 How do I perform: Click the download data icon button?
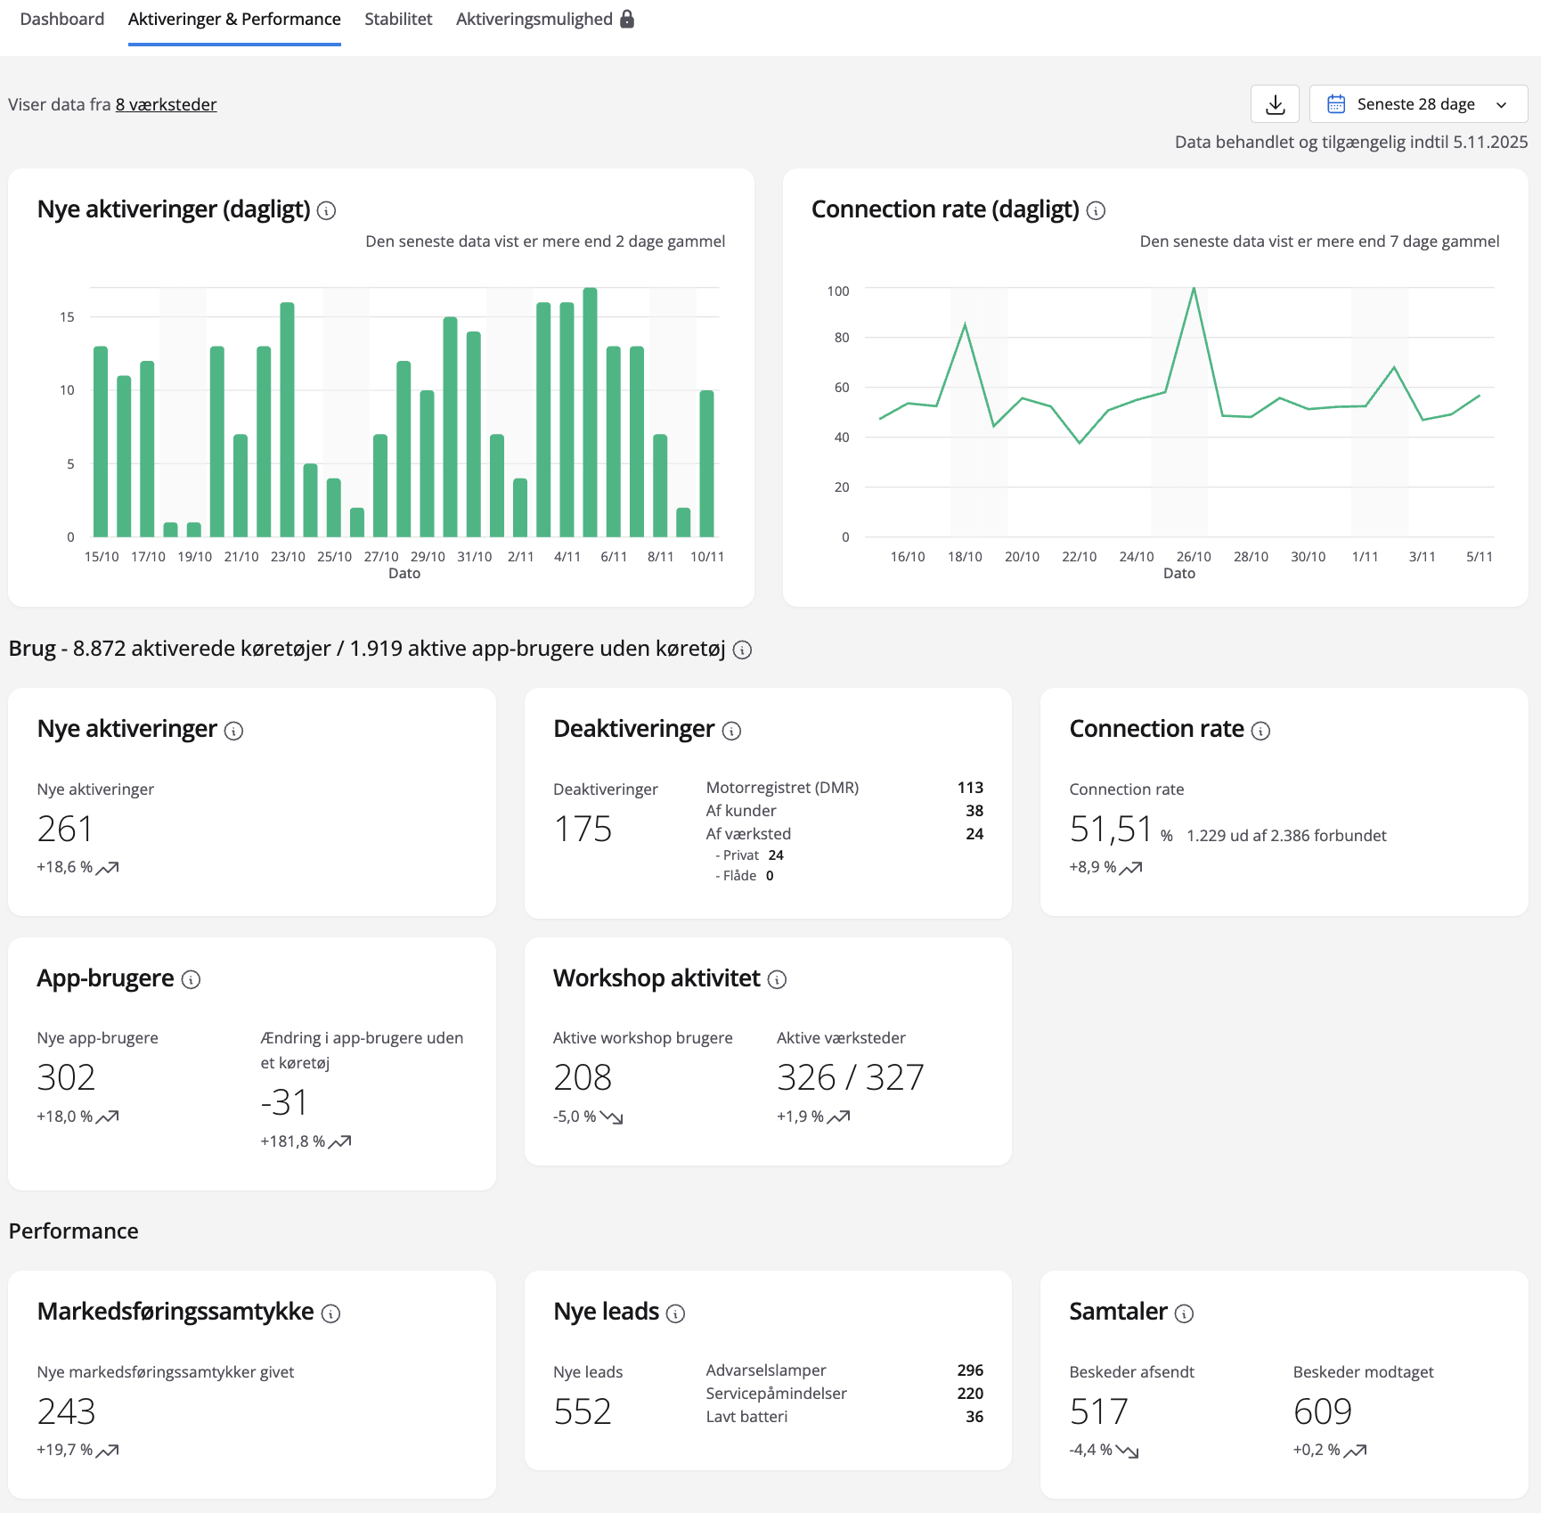click(x=1275, y=104)
